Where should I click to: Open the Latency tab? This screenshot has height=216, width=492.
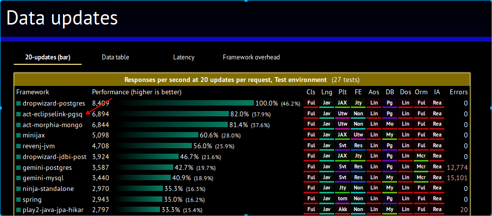coord(184,57)
